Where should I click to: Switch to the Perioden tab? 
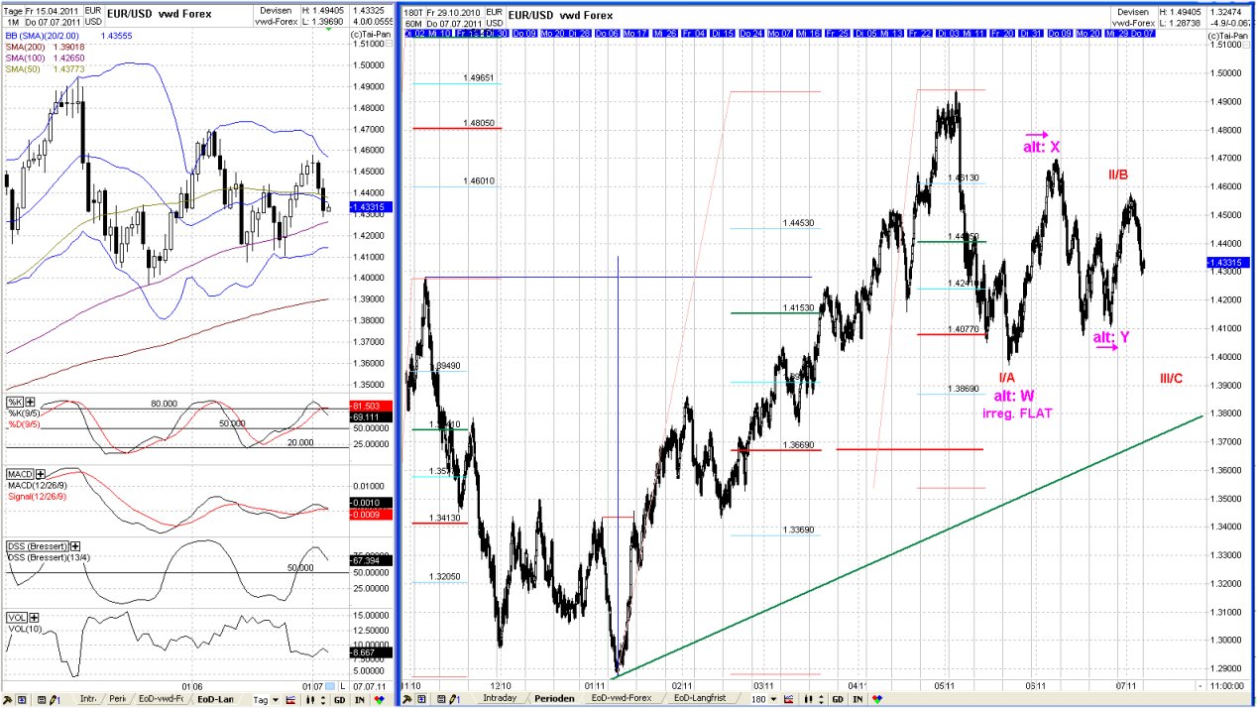(x=554, y=699)
